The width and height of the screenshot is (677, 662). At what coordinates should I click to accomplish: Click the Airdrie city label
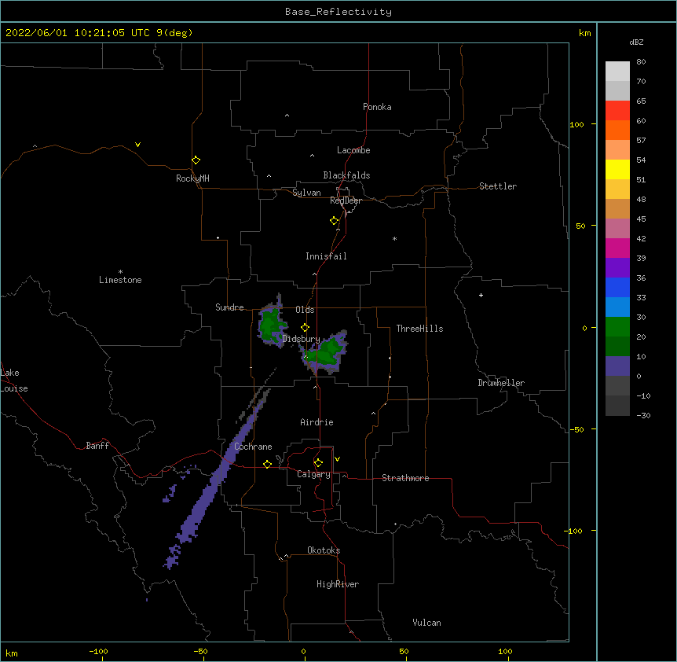coord(317,422)
